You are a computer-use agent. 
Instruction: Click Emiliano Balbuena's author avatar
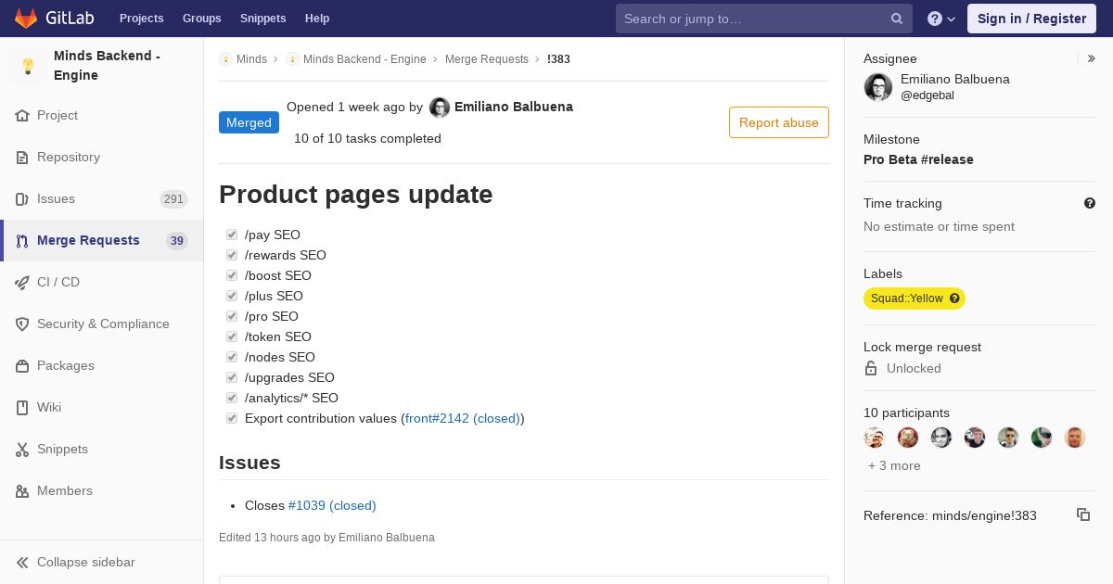click(440, 108)
